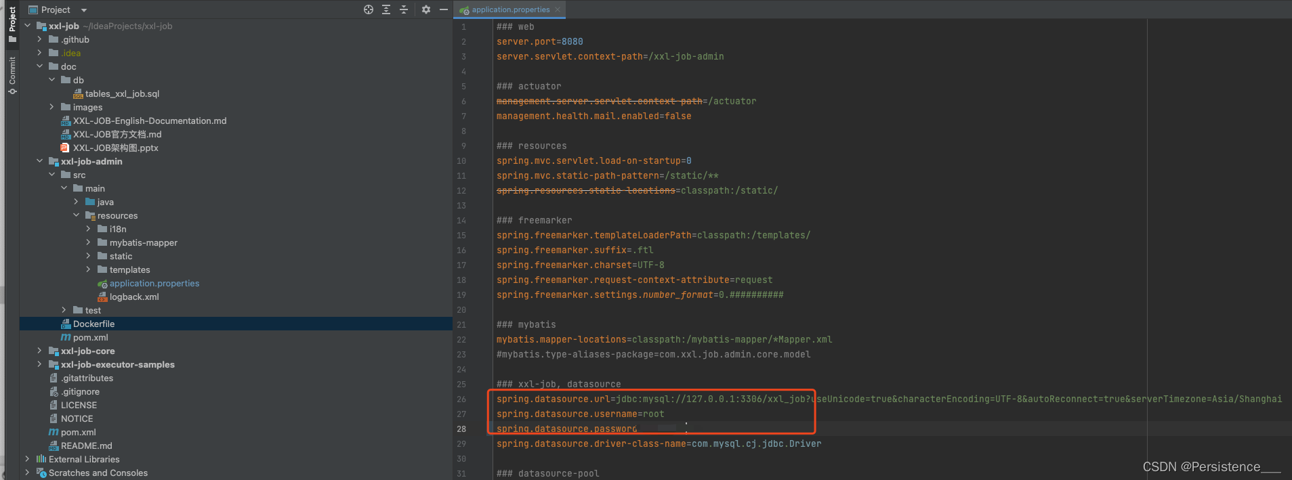Click spring.freemarker.charset=UTF-8 line
This screenshot has width=1292, height=480.
[580, 265]
